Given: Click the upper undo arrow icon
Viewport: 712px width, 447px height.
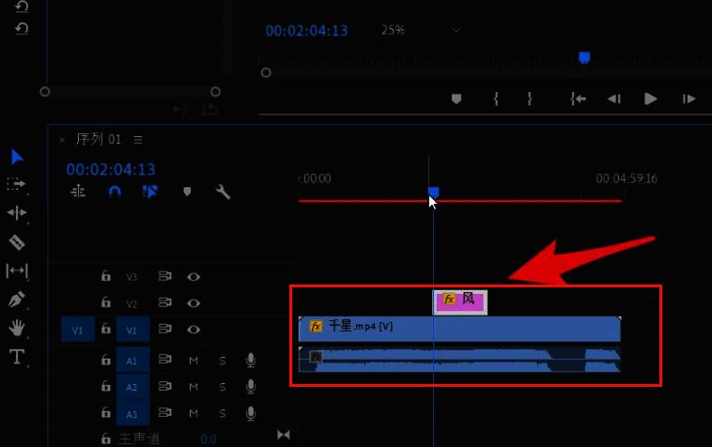Looking at the screenshot, I should tap(22, 6).
